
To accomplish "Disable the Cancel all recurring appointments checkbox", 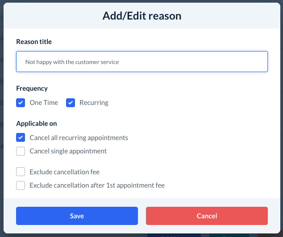I will [x=21, y=138].
